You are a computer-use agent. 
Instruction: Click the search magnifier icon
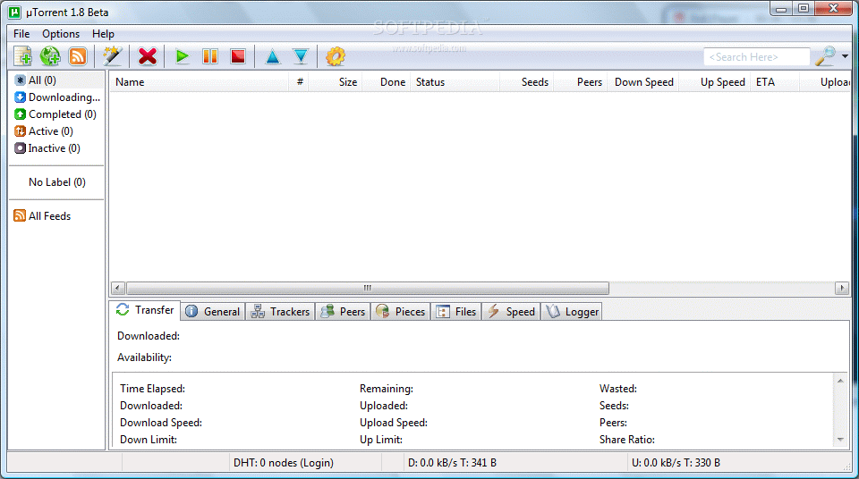click(825, 55)
